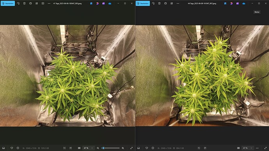Open the share icon in the left window
The height and width of the screenshot is (151, 269).
(37, 4)
